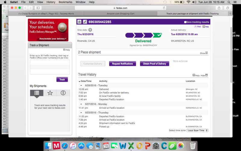The width and height of the screenshot is (241, 151).
Task: Open the App Store from the dock
Action: pos(81,146)
